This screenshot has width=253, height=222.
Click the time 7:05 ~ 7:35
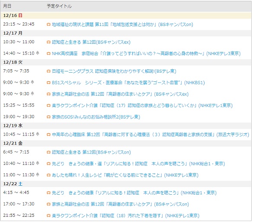[16, 71]
